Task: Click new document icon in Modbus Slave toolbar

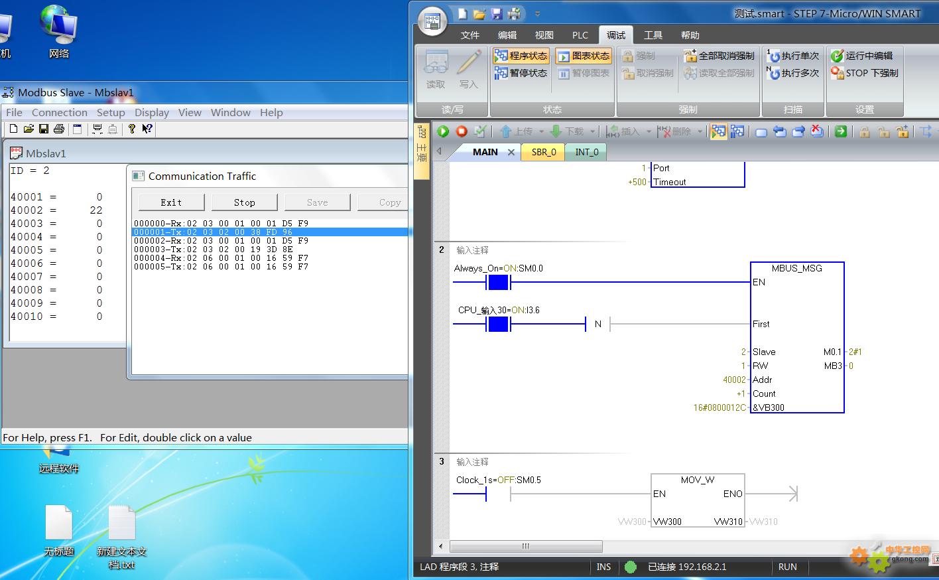Action: click(13, 129)
